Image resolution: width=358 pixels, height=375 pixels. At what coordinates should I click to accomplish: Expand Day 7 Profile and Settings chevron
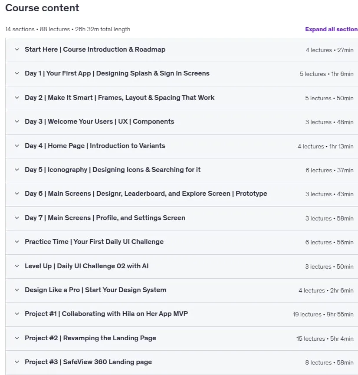click(x=17, y=218)
